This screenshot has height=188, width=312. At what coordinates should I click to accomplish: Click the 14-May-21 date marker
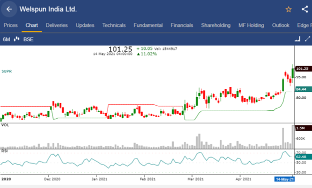point(284,179)
